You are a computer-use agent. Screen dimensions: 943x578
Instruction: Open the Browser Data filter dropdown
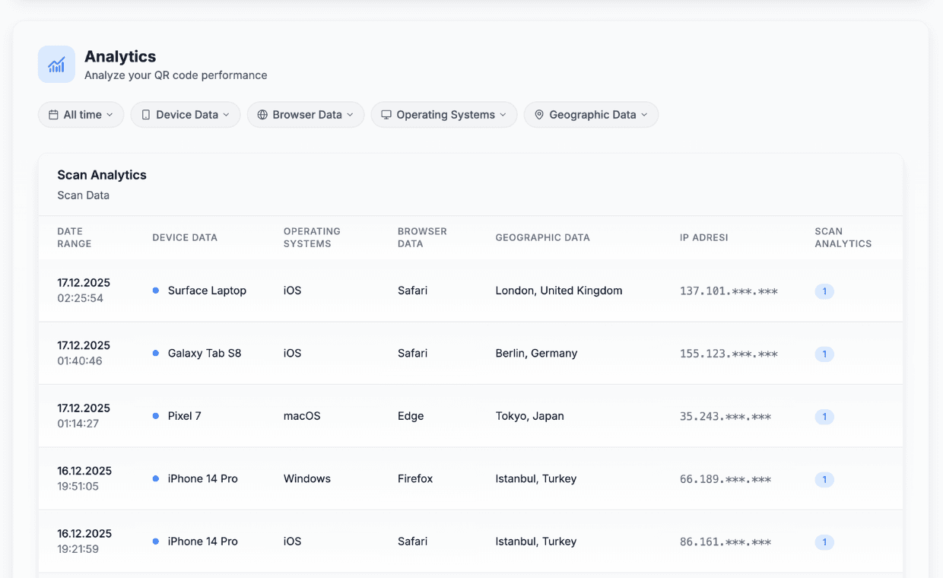[x=306, y=115]
